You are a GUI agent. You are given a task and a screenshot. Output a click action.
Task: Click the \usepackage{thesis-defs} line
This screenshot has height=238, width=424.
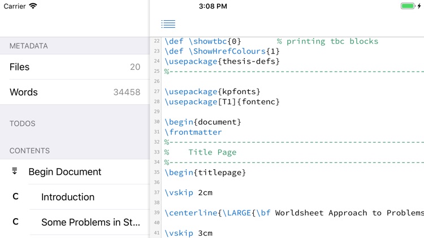(x=222, y=61)
